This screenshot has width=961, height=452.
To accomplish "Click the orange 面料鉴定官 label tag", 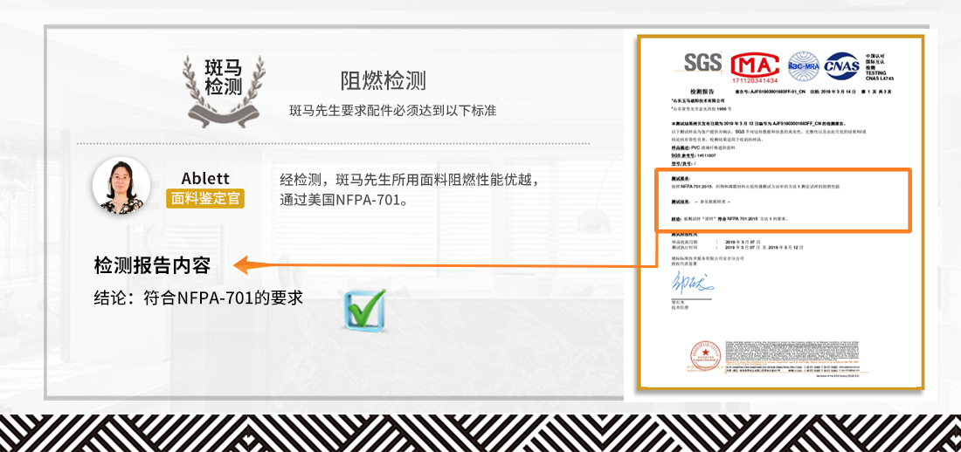I will tap(205, 199).
